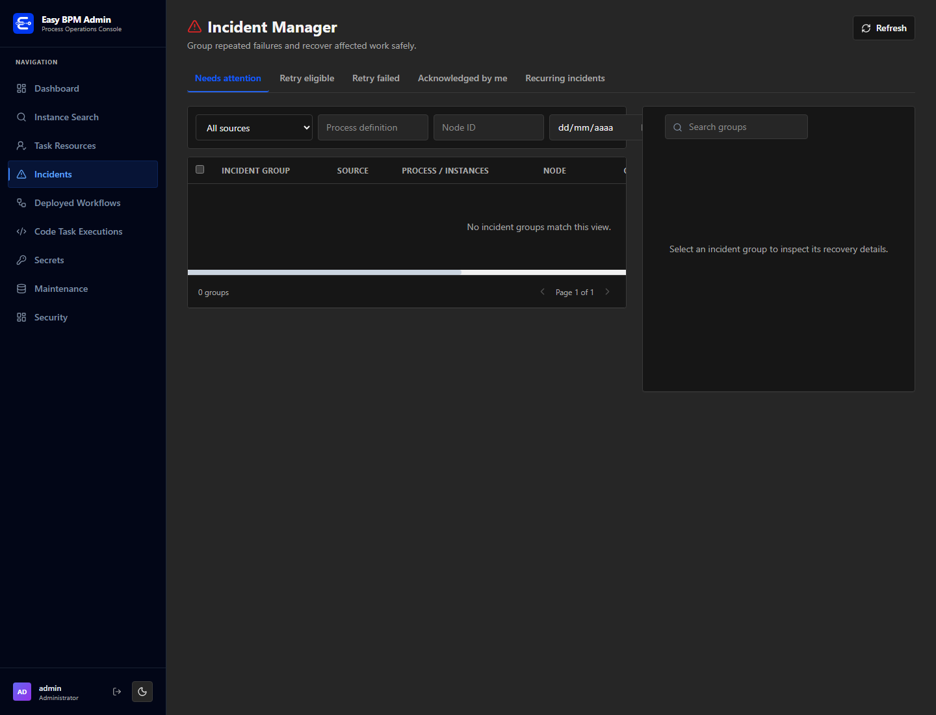Check the select-all incident groups checkbox
Image resolution: width=936 pixels, height=715 pixels.
tap(200, 170)
